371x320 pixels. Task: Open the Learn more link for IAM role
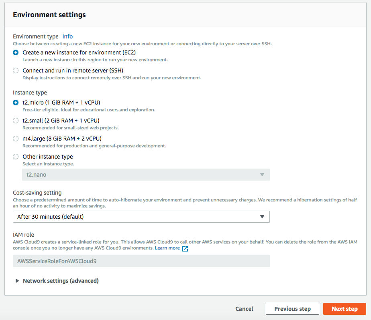167,248
